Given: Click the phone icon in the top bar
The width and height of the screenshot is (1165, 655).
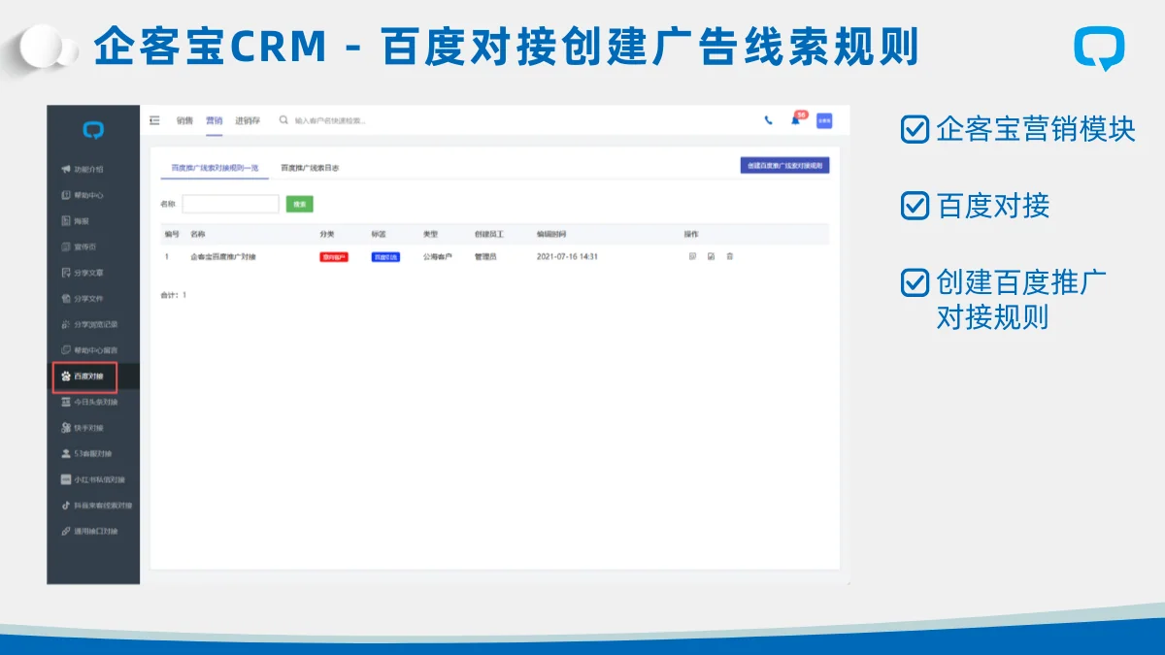Looking at the screenshot, I should pos(769,120).
